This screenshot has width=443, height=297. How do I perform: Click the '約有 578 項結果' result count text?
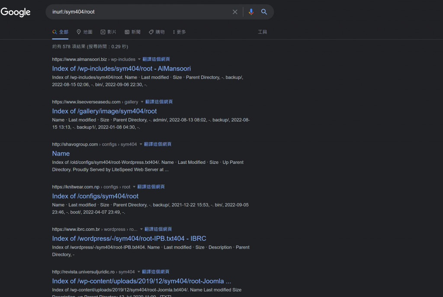tap(90, 47)
